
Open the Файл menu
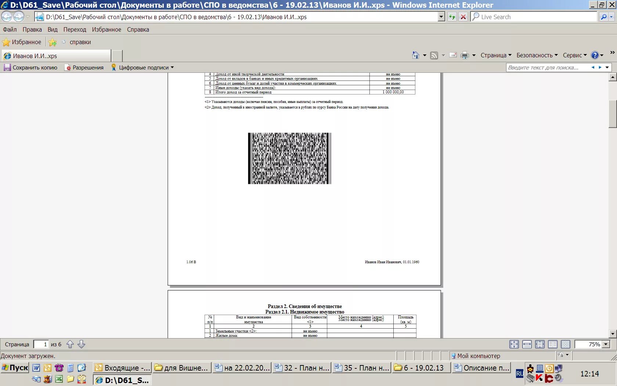coord(10,29)
